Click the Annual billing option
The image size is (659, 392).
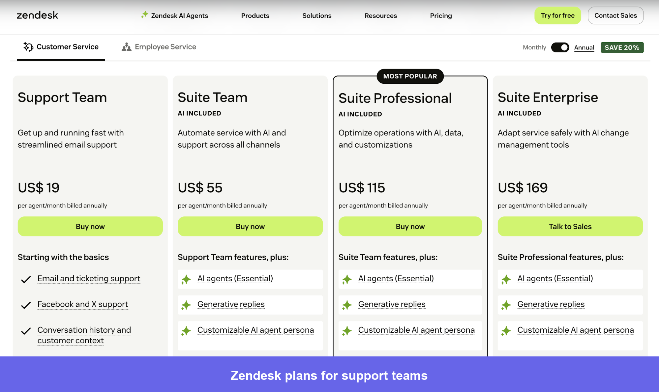click(584, 47)
